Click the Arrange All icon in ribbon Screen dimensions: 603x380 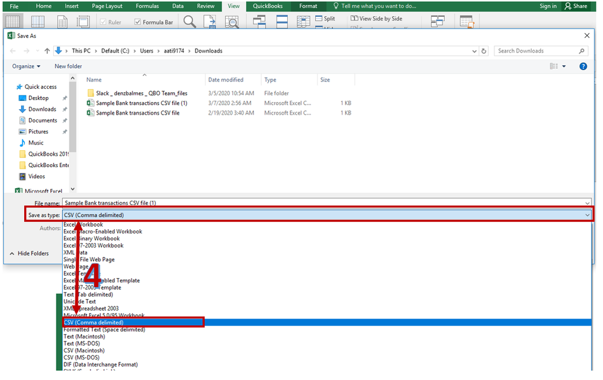click(x=282, y=22)
